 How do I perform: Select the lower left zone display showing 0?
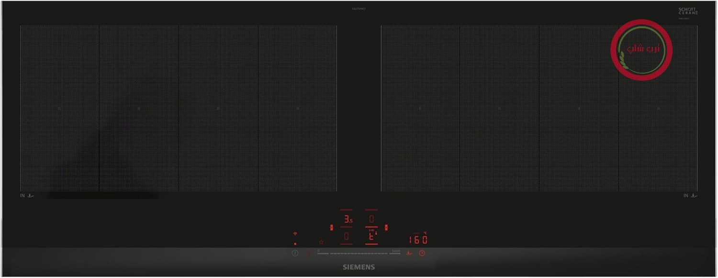[347, 236]
